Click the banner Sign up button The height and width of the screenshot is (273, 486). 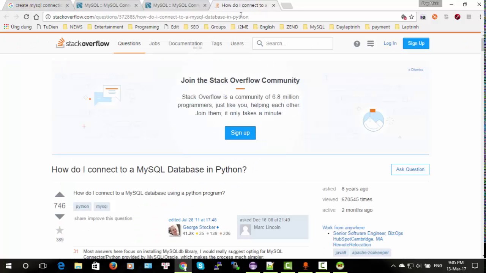click(x=240, y=133)
